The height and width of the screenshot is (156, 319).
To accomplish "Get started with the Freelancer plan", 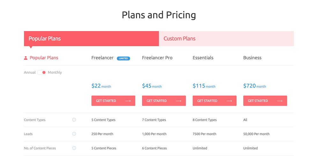I will coord(113,101).
